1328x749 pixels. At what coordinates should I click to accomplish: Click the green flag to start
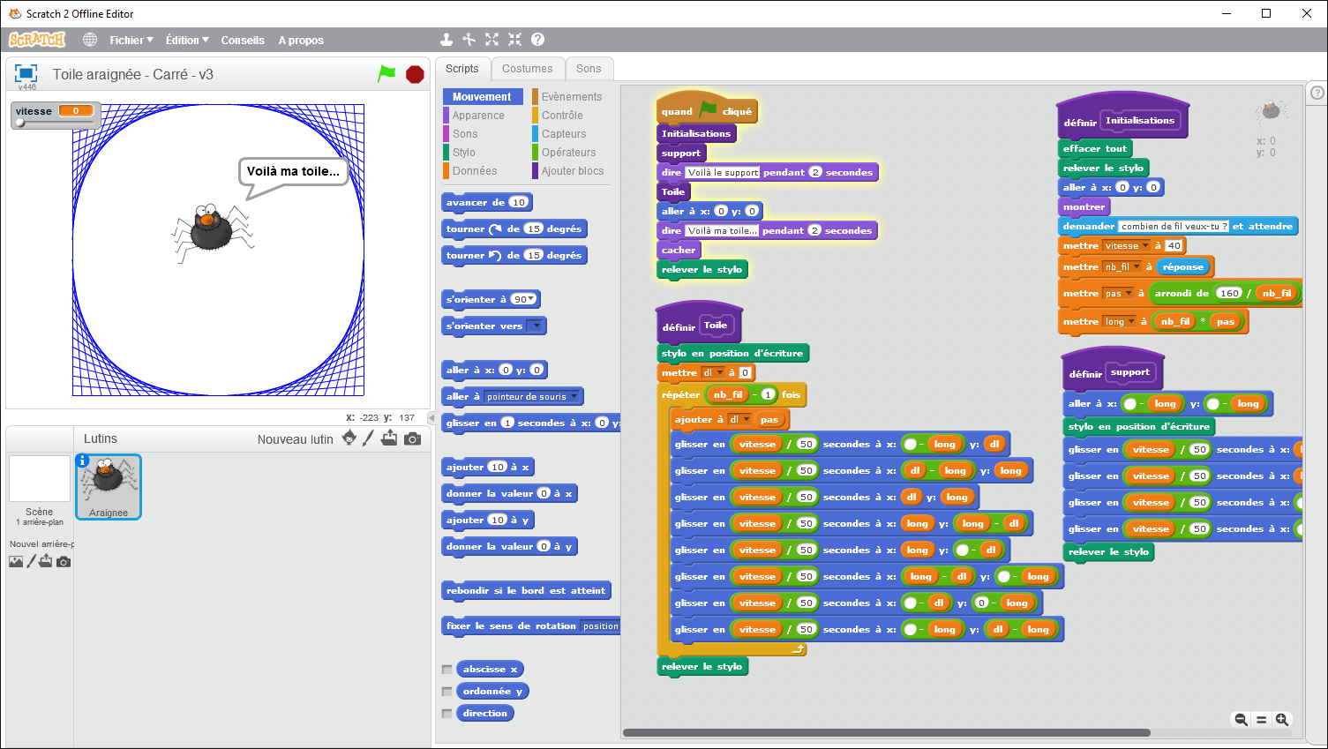pyautogui.click(x=386, y=74)
